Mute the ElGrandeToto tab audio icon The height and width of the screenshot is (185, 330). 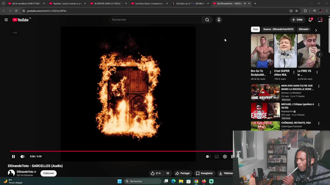tap(245, 4)
